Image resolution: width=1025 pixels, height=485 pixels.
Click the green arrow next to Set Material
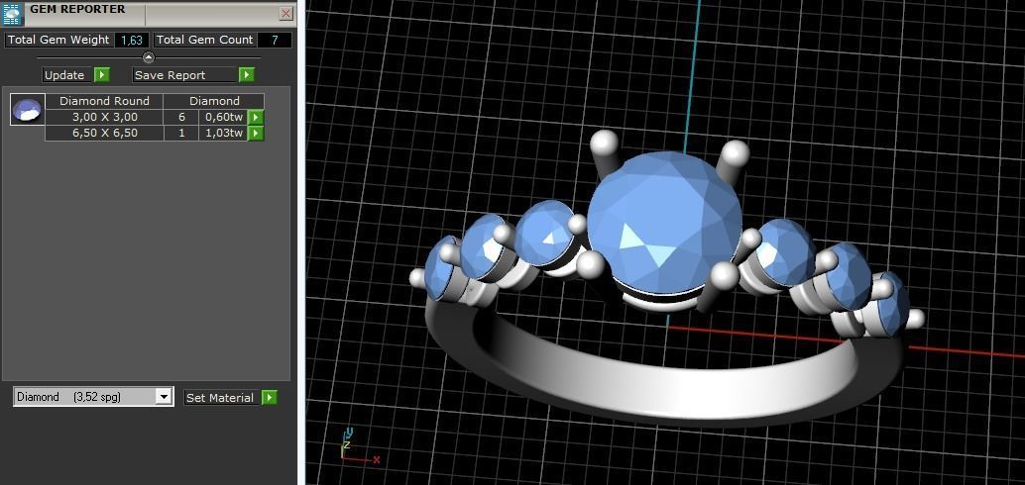pyautogui.click(x=270, y=398)
